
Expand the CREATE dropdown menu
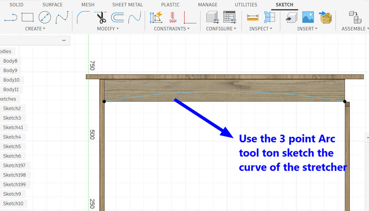pyautogui.click(x=35, y=29)
